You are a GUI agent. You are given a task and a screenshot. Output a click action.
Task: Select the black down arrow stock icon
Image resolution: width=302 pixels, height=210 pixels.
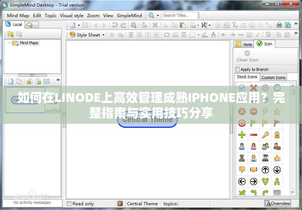point(277,170)
